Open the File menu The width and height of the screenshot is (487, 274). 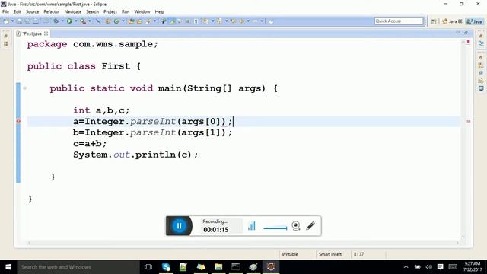point(5,12)
